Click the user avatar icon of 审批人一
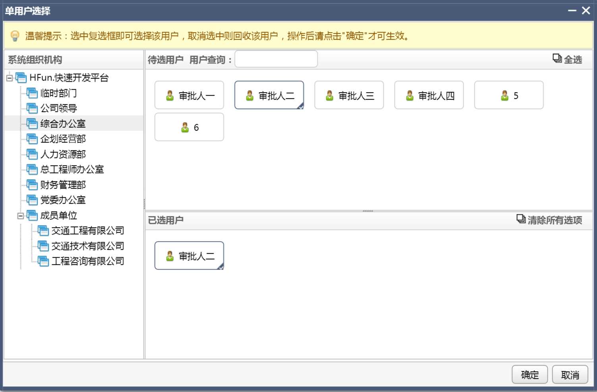The width and height of the screenshot is (597, 392). (170, 96)
